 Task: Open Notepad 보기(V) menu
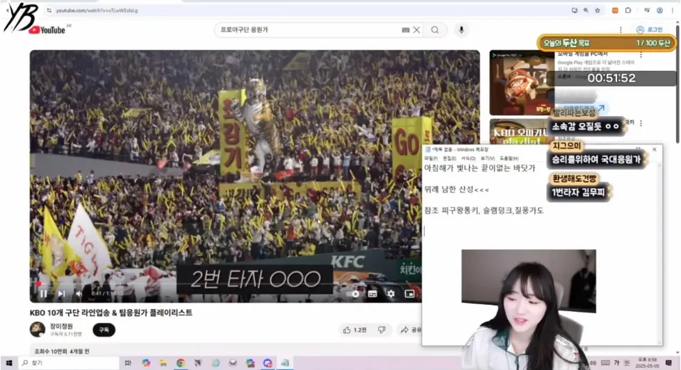click(487, 158)
